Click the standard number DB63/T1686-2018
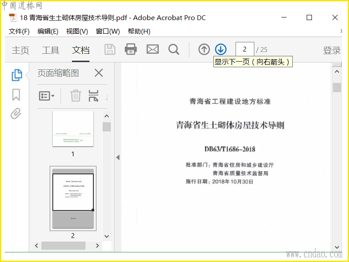Viewport: 349px width, 262px height. click(230, 149)
